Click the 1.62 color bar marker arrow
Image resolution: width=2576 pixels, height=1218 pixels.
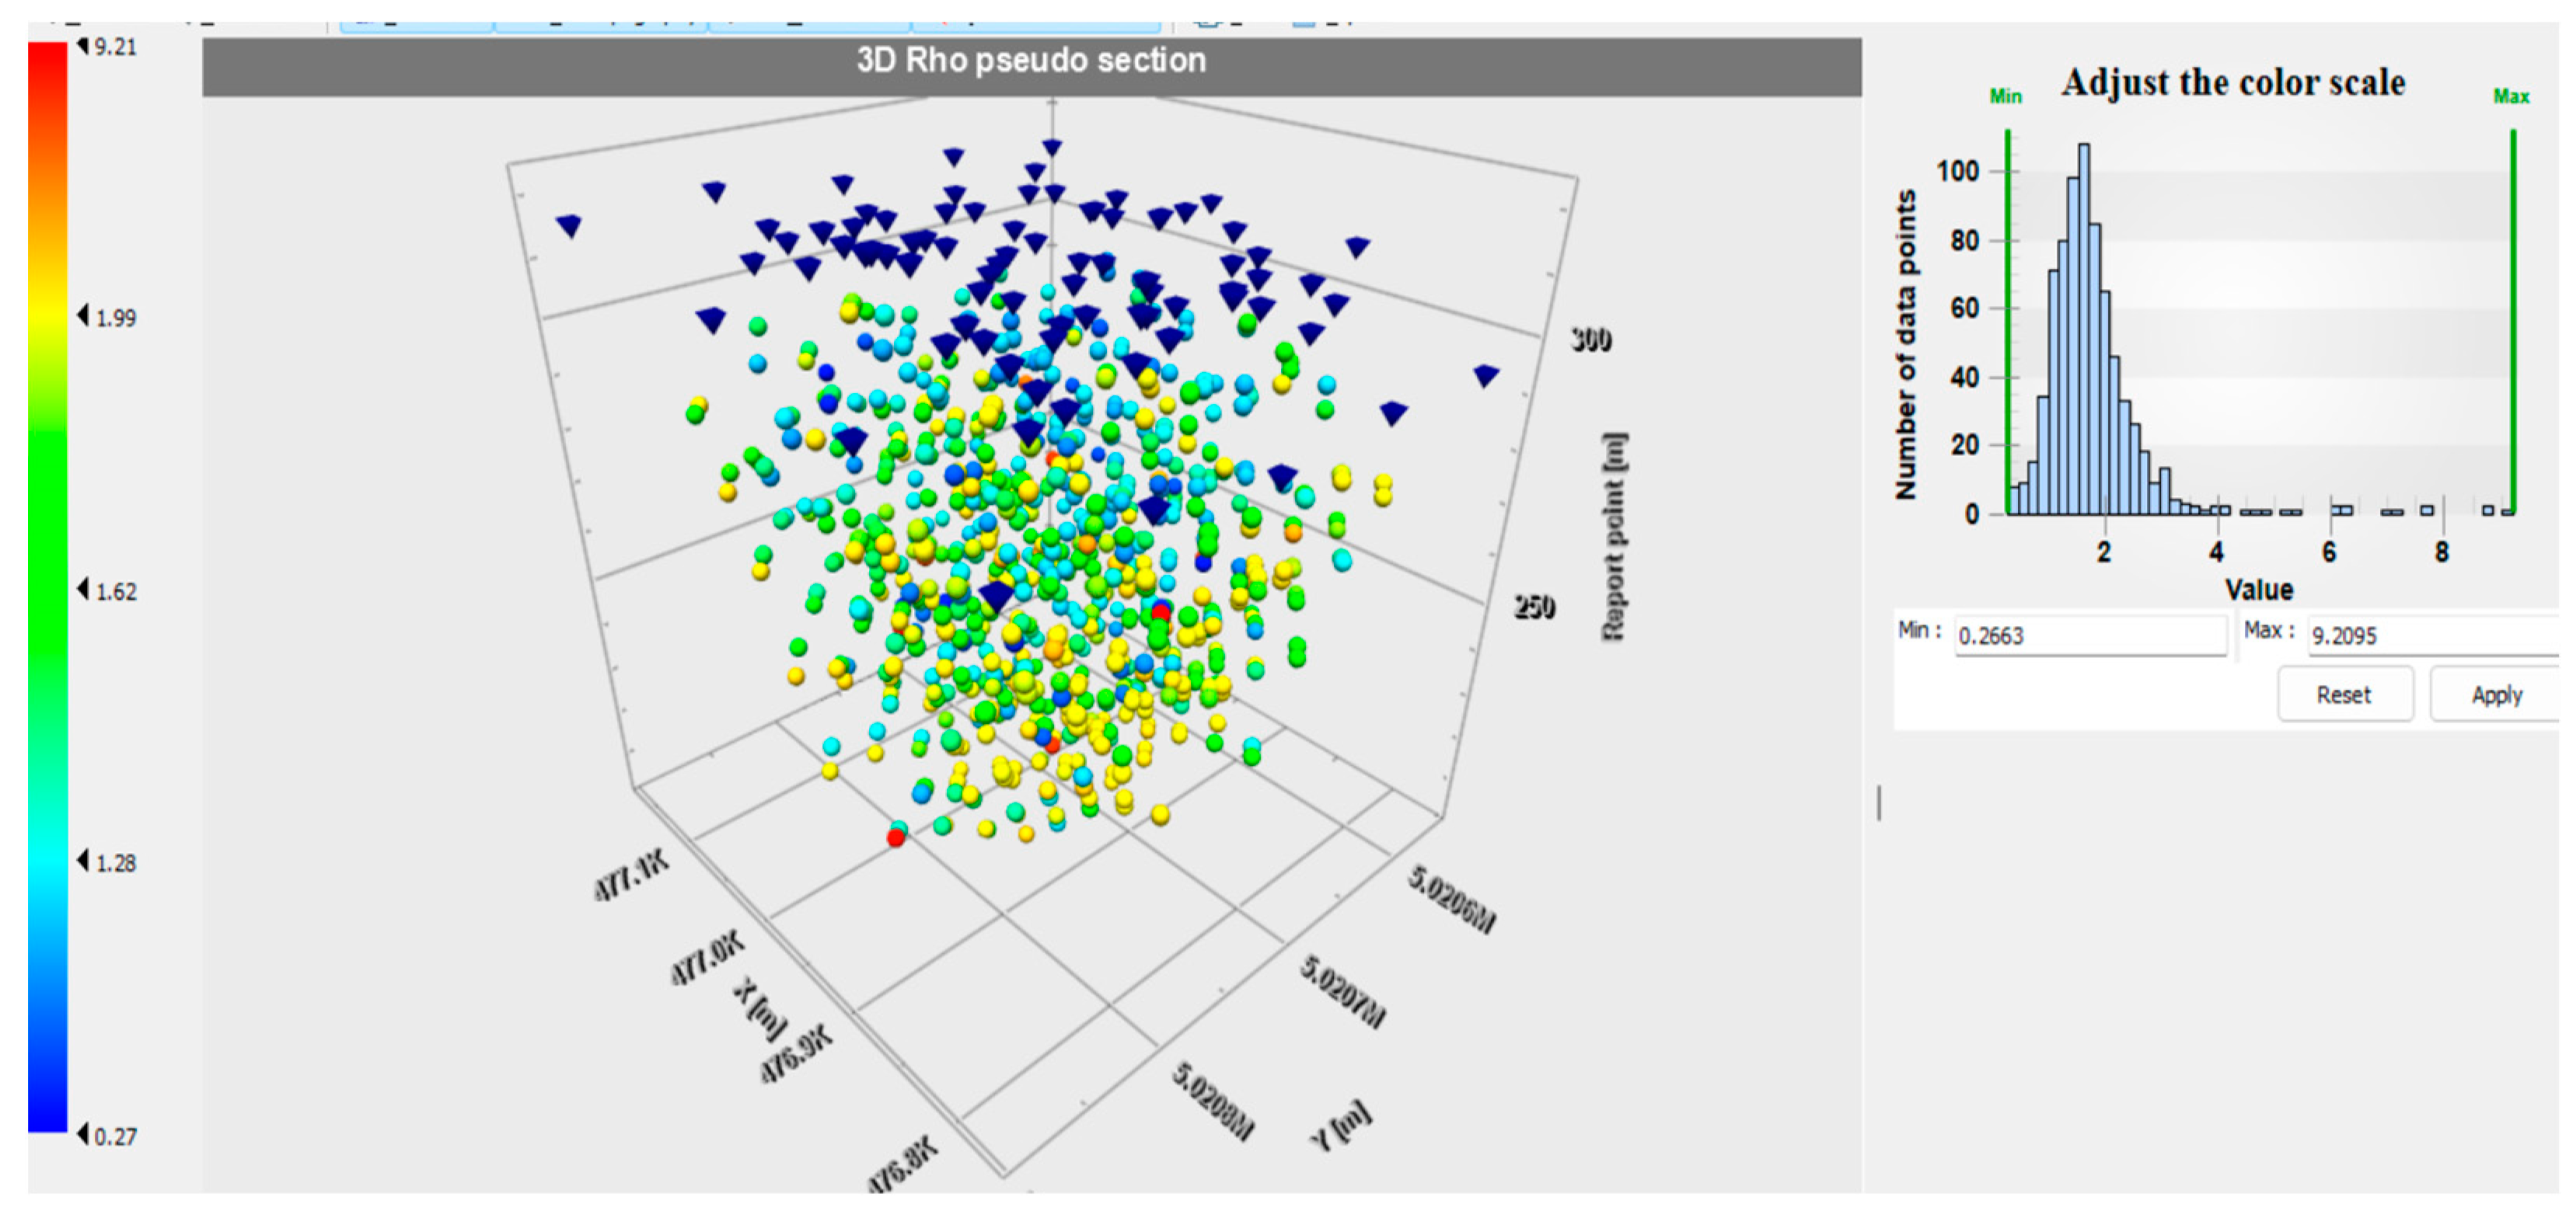click(x=83, y=590)
